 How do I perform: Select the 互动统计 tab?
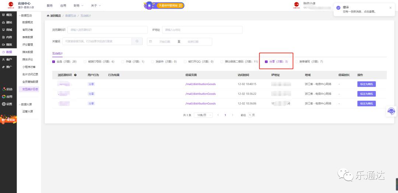click(57, 54)
